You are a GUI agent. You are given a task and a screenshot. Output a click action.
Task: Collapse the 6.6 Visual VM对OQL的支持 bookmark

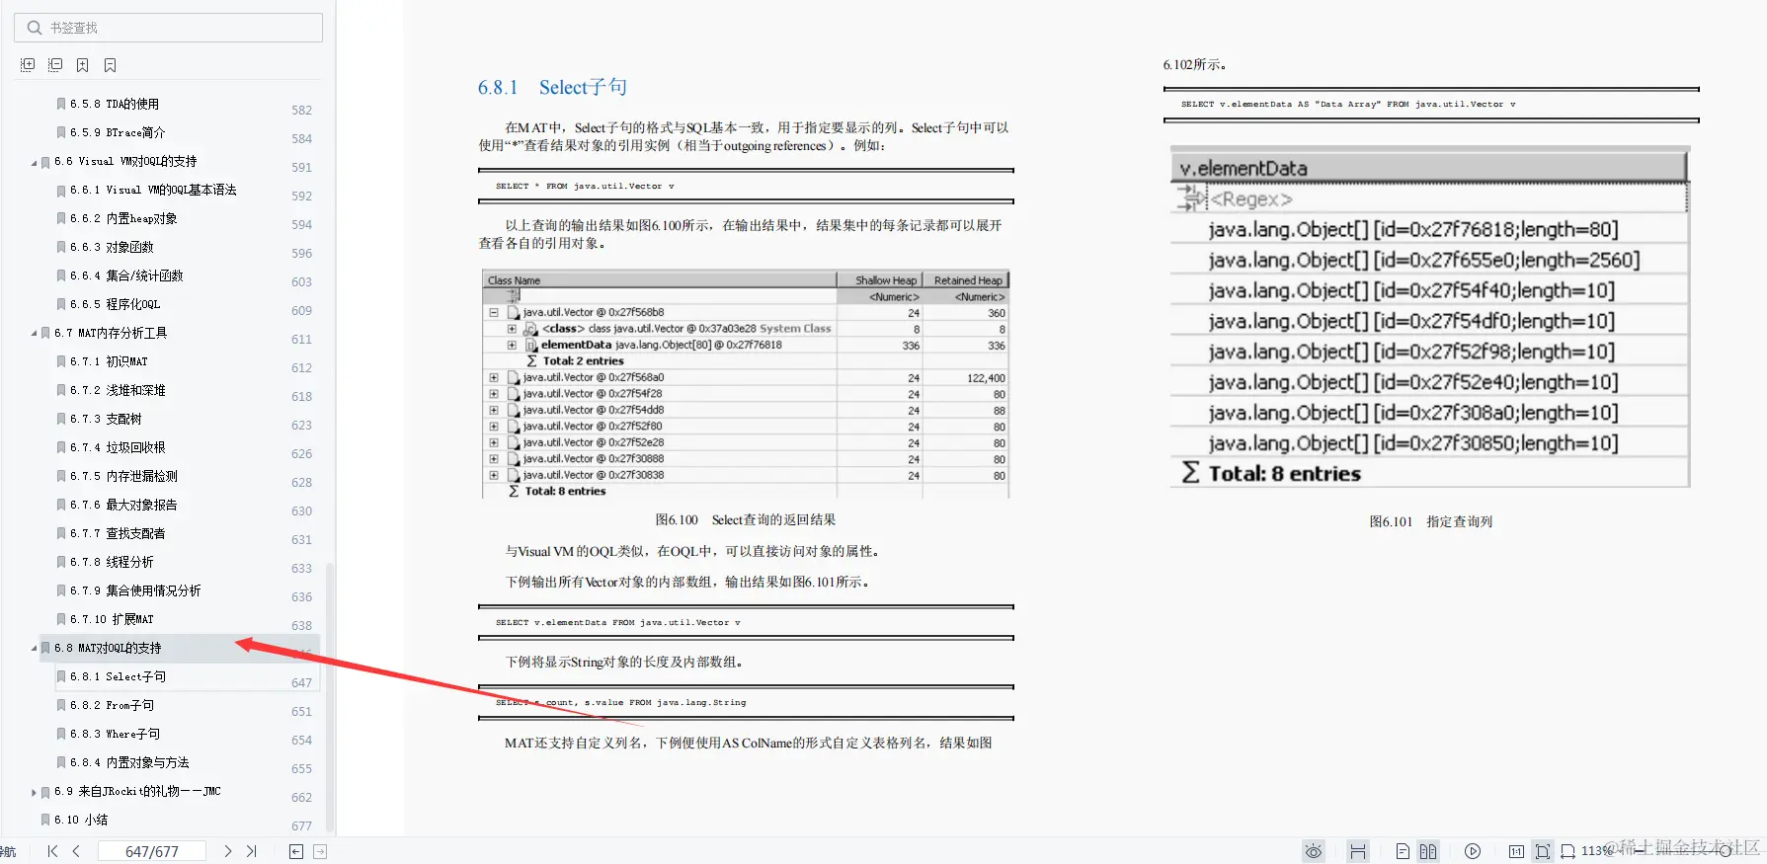pyautogui.click(x=34, y=162)
